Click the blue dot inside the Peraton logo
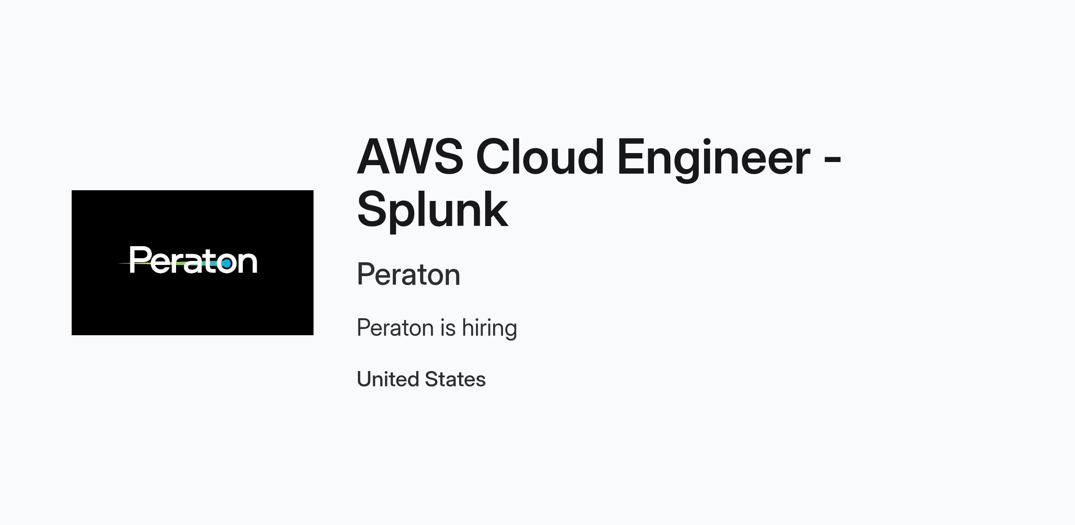The image size is (1075, 525). click(227, 263)
